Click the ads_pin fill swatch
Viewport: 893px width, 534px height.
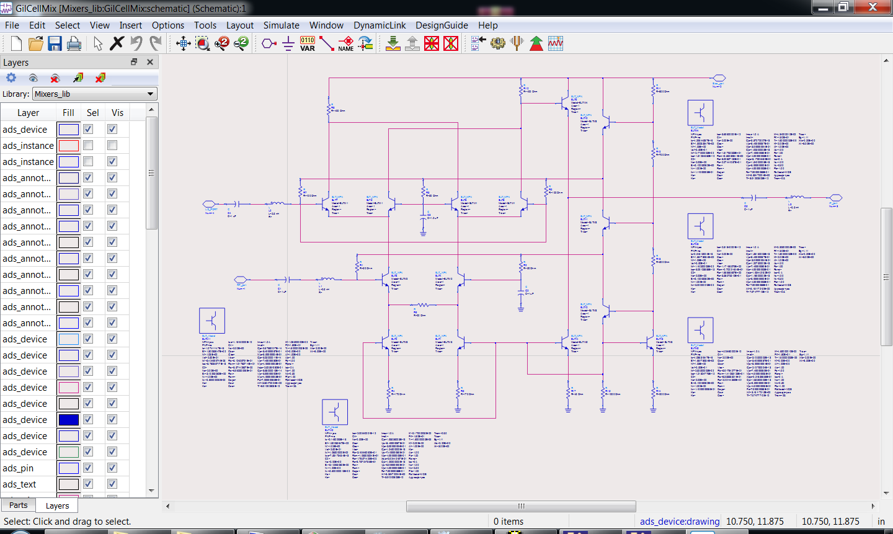(68, 468)
